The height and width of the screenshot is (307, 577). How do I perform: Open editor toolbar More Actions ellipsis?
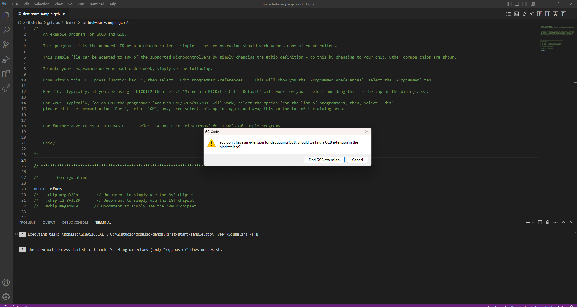tap(571, 14)
